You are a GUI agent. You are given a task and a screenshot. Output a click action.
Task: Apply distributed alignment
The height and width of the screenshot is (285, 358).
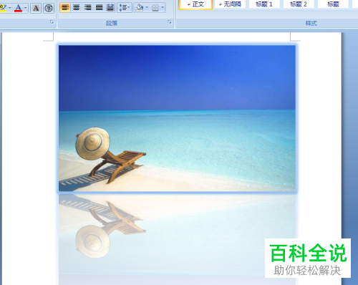click(x=110, y=8)
